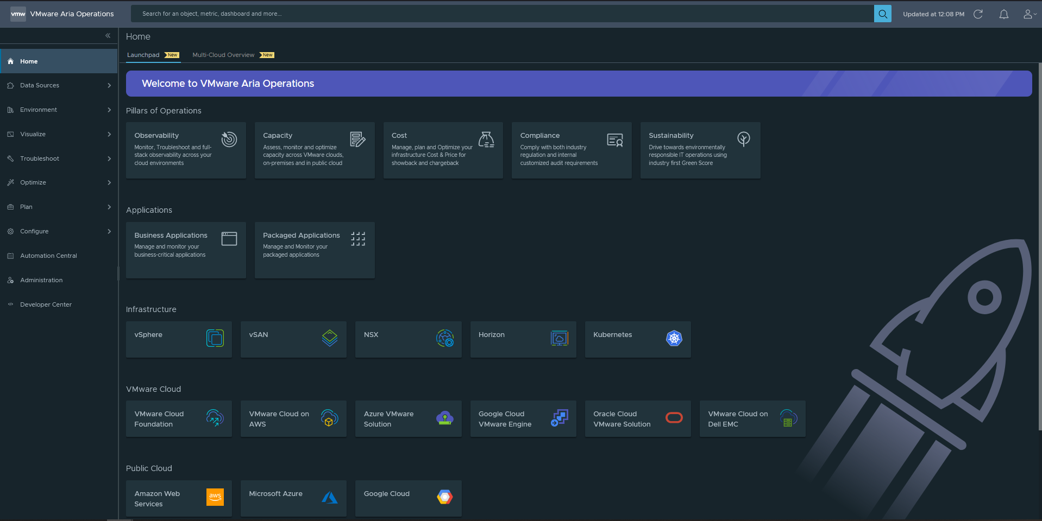Click the Business Applications card title
The image size is (1042, 521).
(171, 236)
